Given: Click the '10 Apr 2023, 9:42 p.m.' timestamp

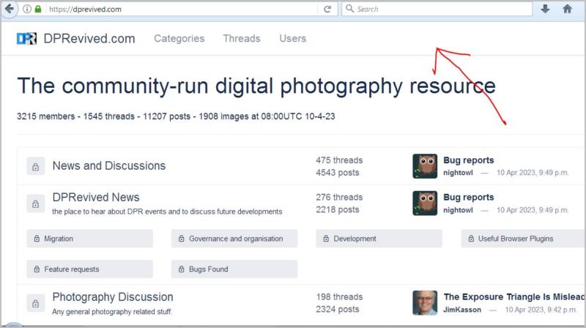Looking at the screenshot, I should coord(541,310).
